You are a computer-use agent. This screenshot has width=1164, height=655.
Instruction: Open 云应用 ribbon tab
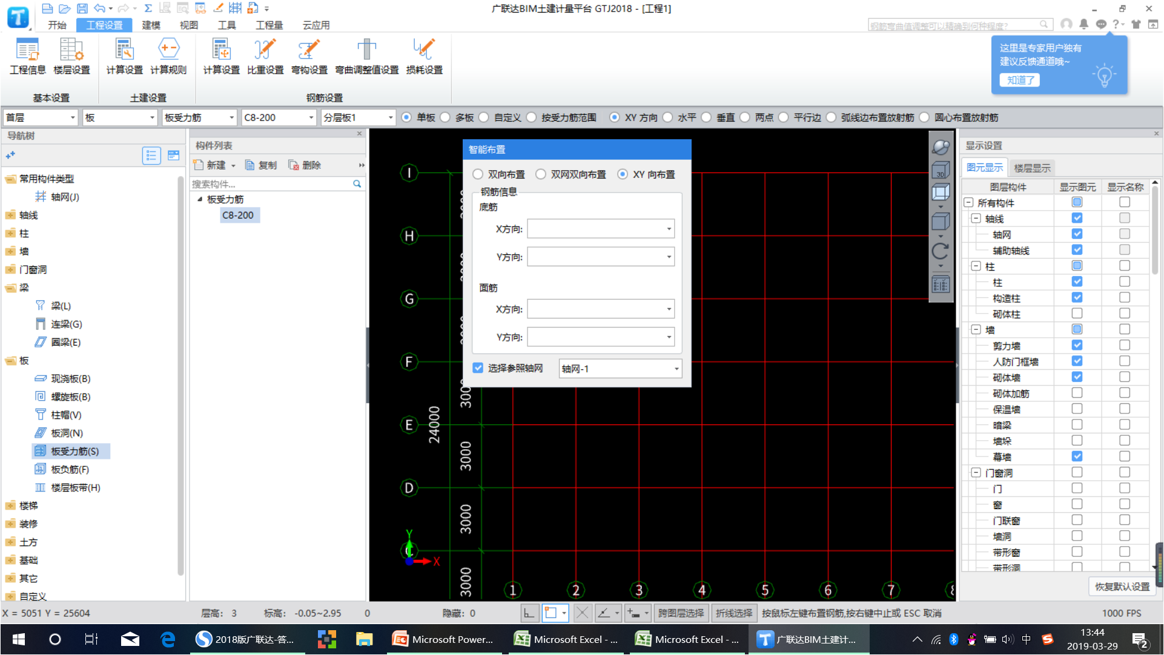coord(316,25)
